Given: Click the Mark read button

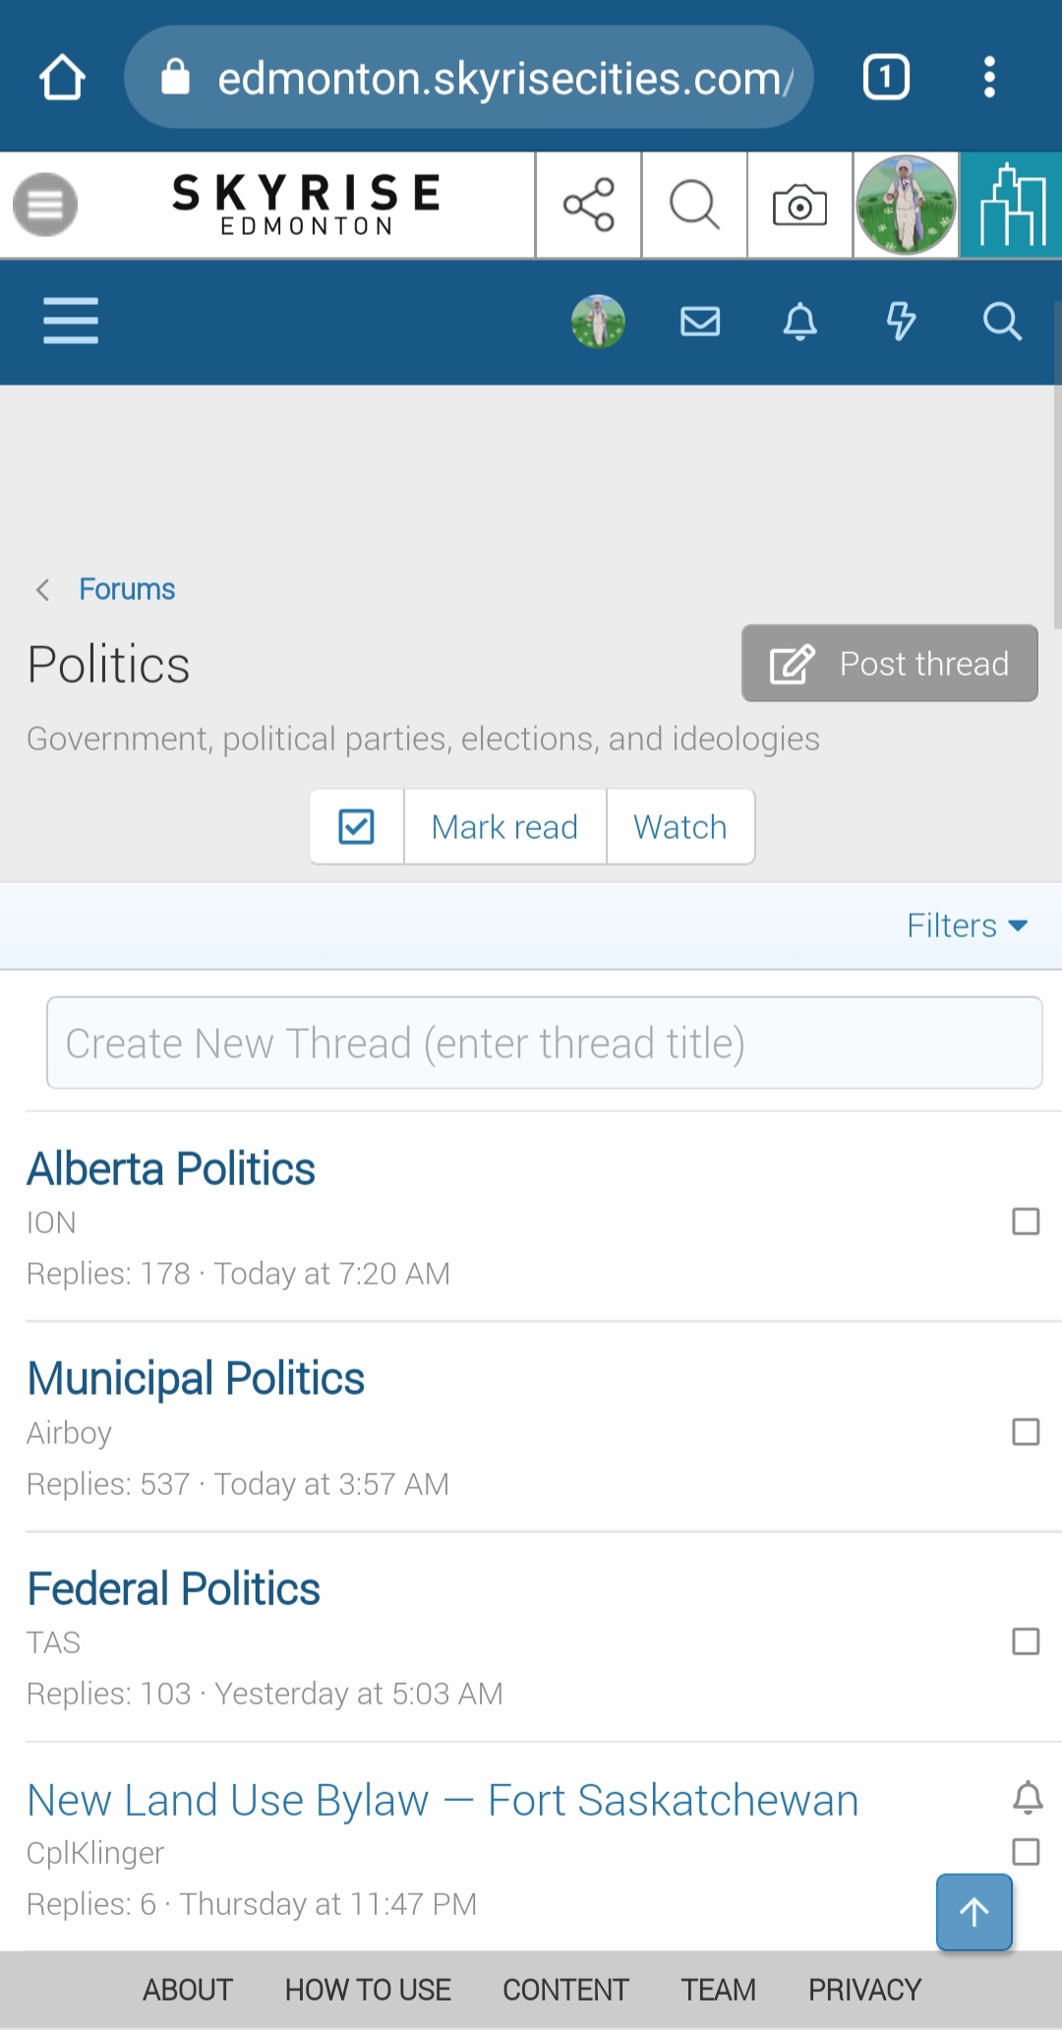Looking at the screenshot, I should [504, 827].
